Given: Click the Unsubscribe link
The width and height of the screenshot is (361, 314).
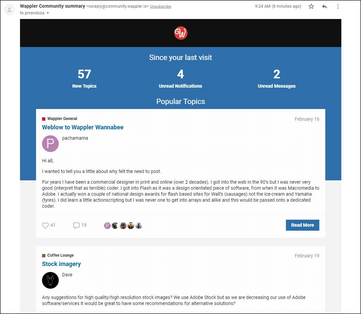Looking at the screenshot, I should 161,6.
